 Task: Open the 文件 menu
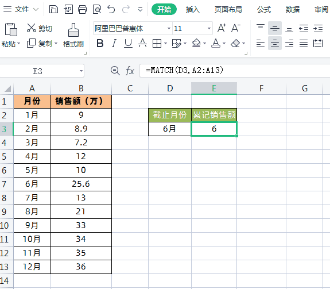[x=21, y=9]
